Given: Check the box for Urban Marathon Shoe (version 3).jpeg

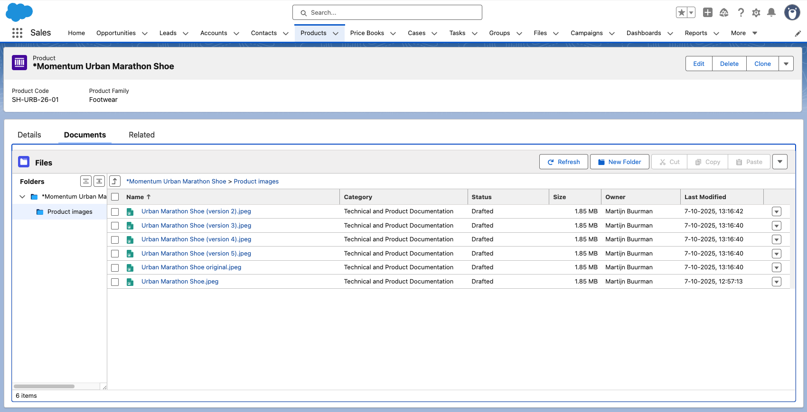Looking at the screenshot, I should point(115,226).
